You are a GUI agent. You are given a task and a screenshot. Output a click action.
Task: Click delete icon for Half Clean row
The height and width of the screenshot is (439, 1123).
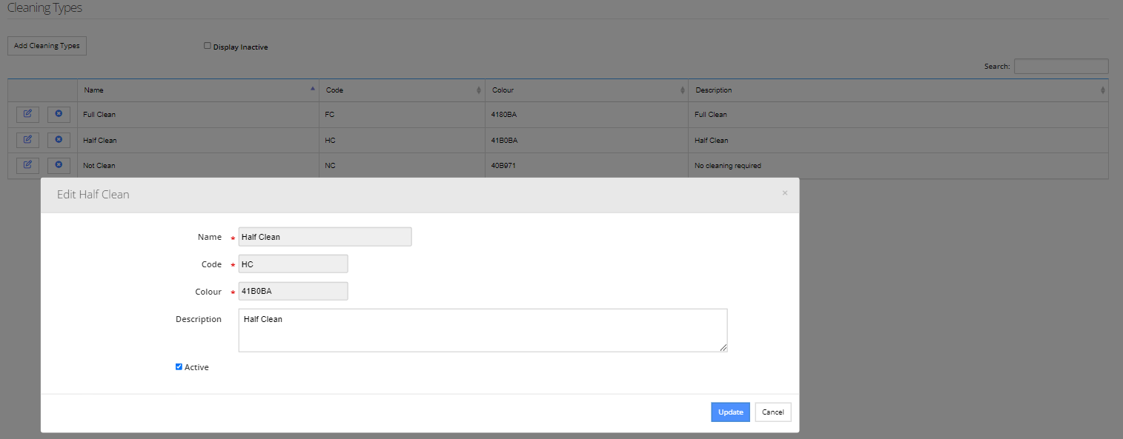point(59,139)
